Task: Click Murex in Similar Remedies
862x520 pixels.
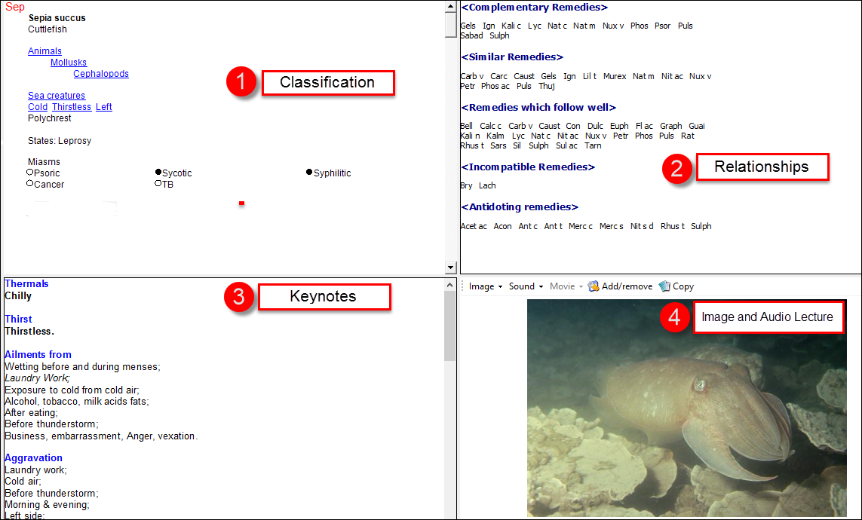Action: pos(615,76)
